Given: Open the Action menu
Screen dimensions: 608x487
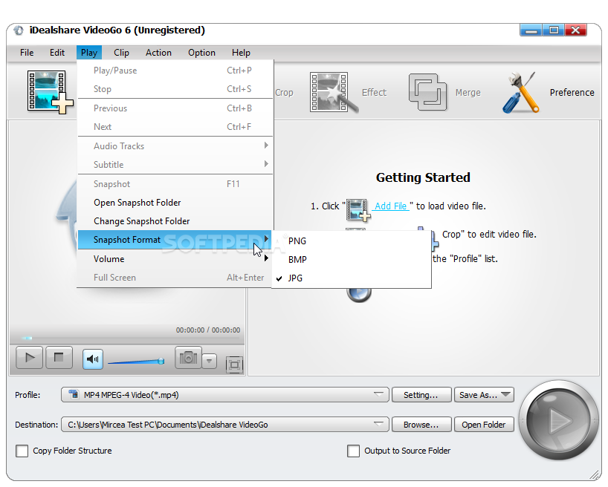Looking at the screenshot, I should pos(158,53).
